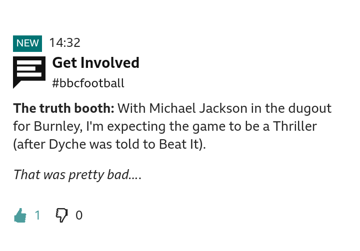Open the #bbcfootball hashtag

click(x=88, y=83)
